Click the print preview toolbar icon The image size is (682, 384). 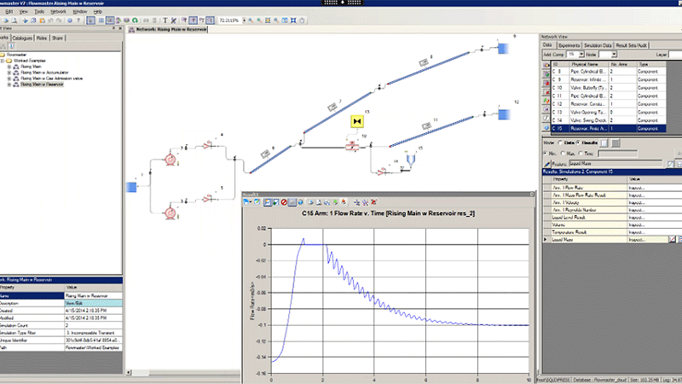(14, 20)
